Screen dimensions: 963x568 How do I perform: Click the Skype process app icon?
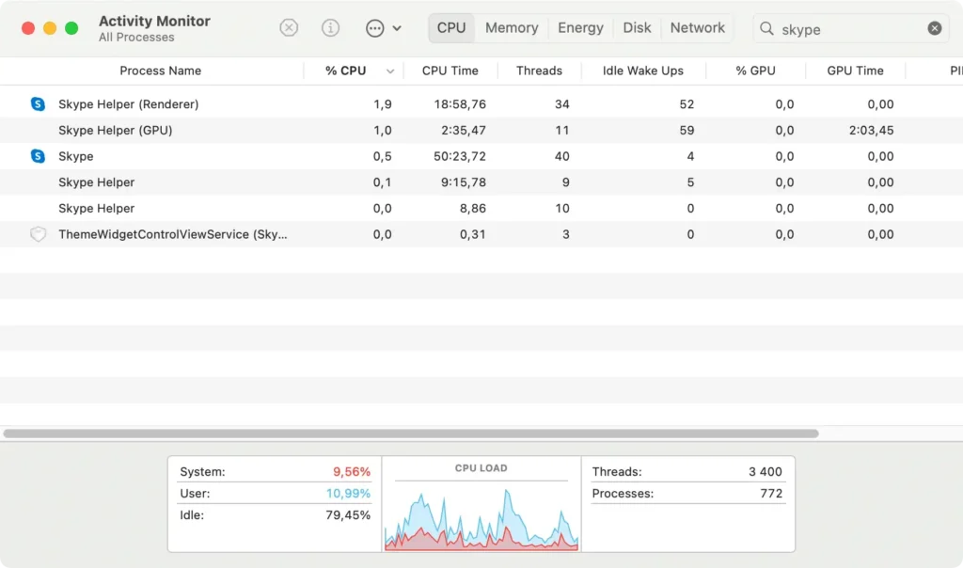point(38,156)
